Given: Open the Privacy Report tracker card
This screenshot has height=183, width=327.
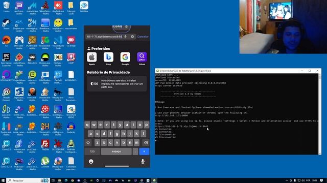Looking at the screenshot, I should coord(117,84).
